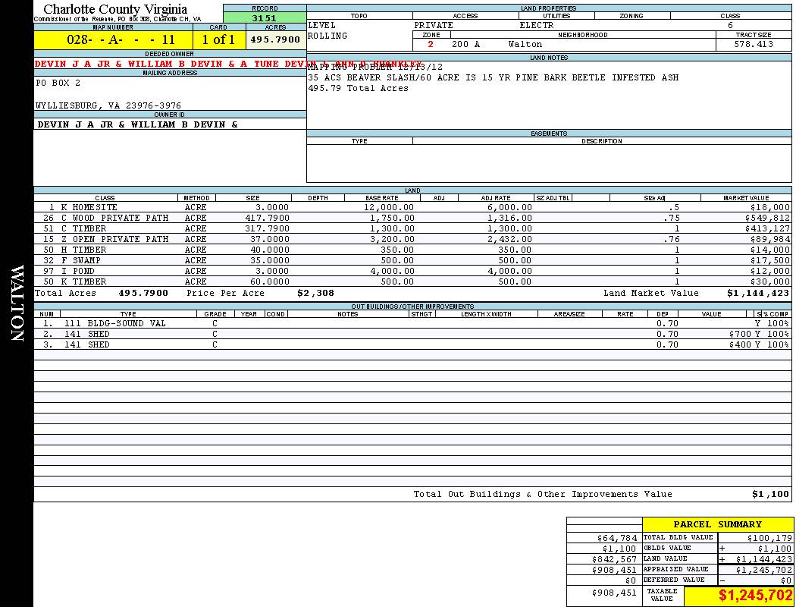
Task: Click the total outbuildings value $1,100
Action: (x=770, y=494)
